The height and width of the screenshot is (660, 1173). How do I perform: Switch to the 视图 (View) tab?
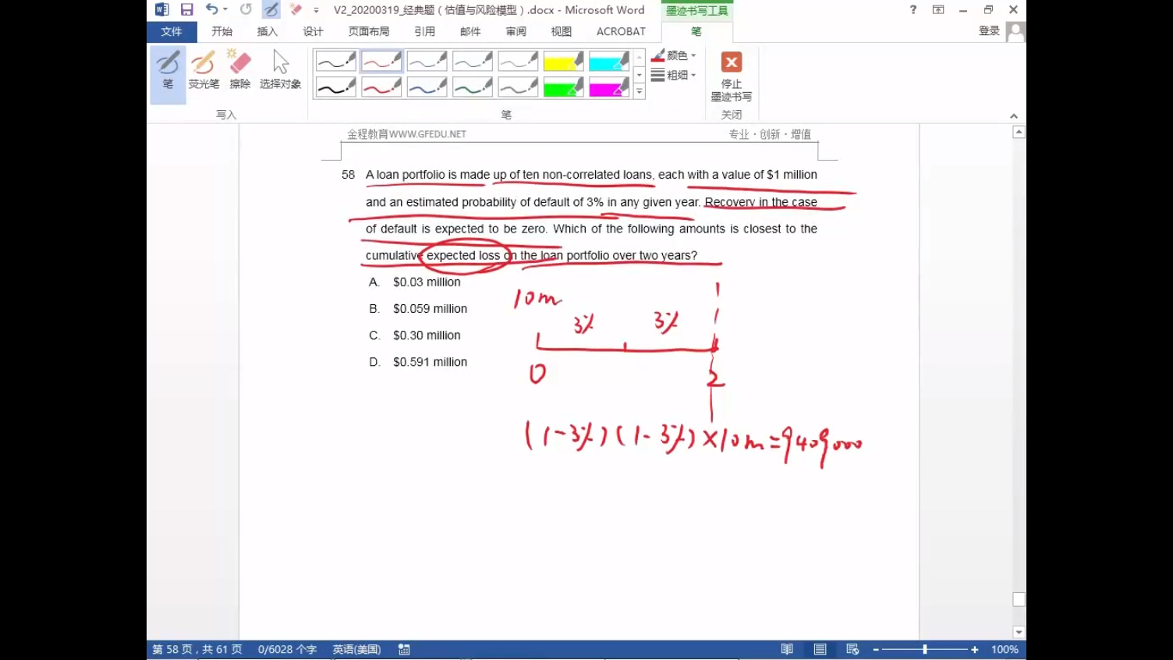tap(562, 31)
